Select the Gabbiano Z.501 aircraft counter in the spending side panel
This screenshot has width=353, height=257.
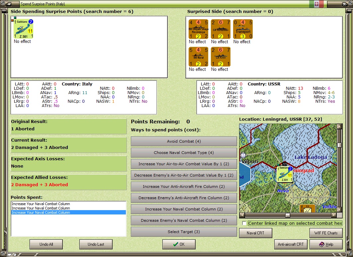[x=24, y=29]
